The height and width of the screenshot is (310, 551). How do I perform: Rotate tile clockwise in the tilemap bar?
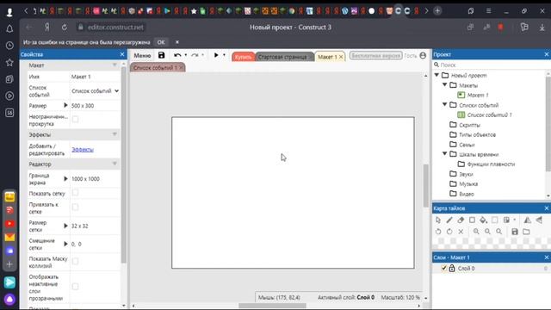449,232
